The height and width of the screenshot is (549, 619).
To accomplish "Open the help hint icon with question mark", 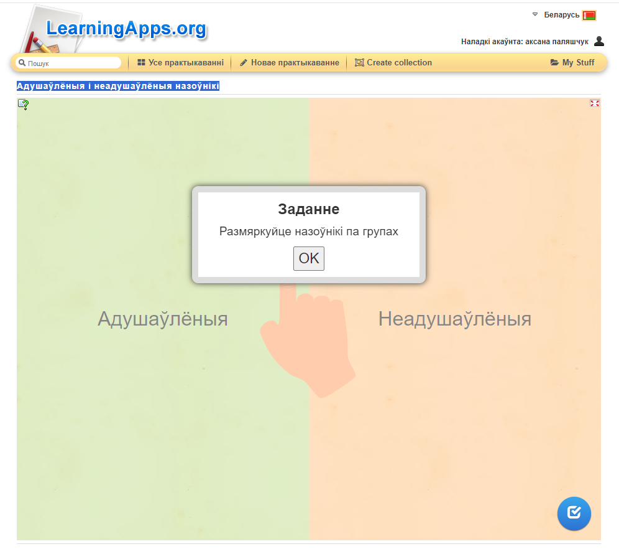I will 23,105.
